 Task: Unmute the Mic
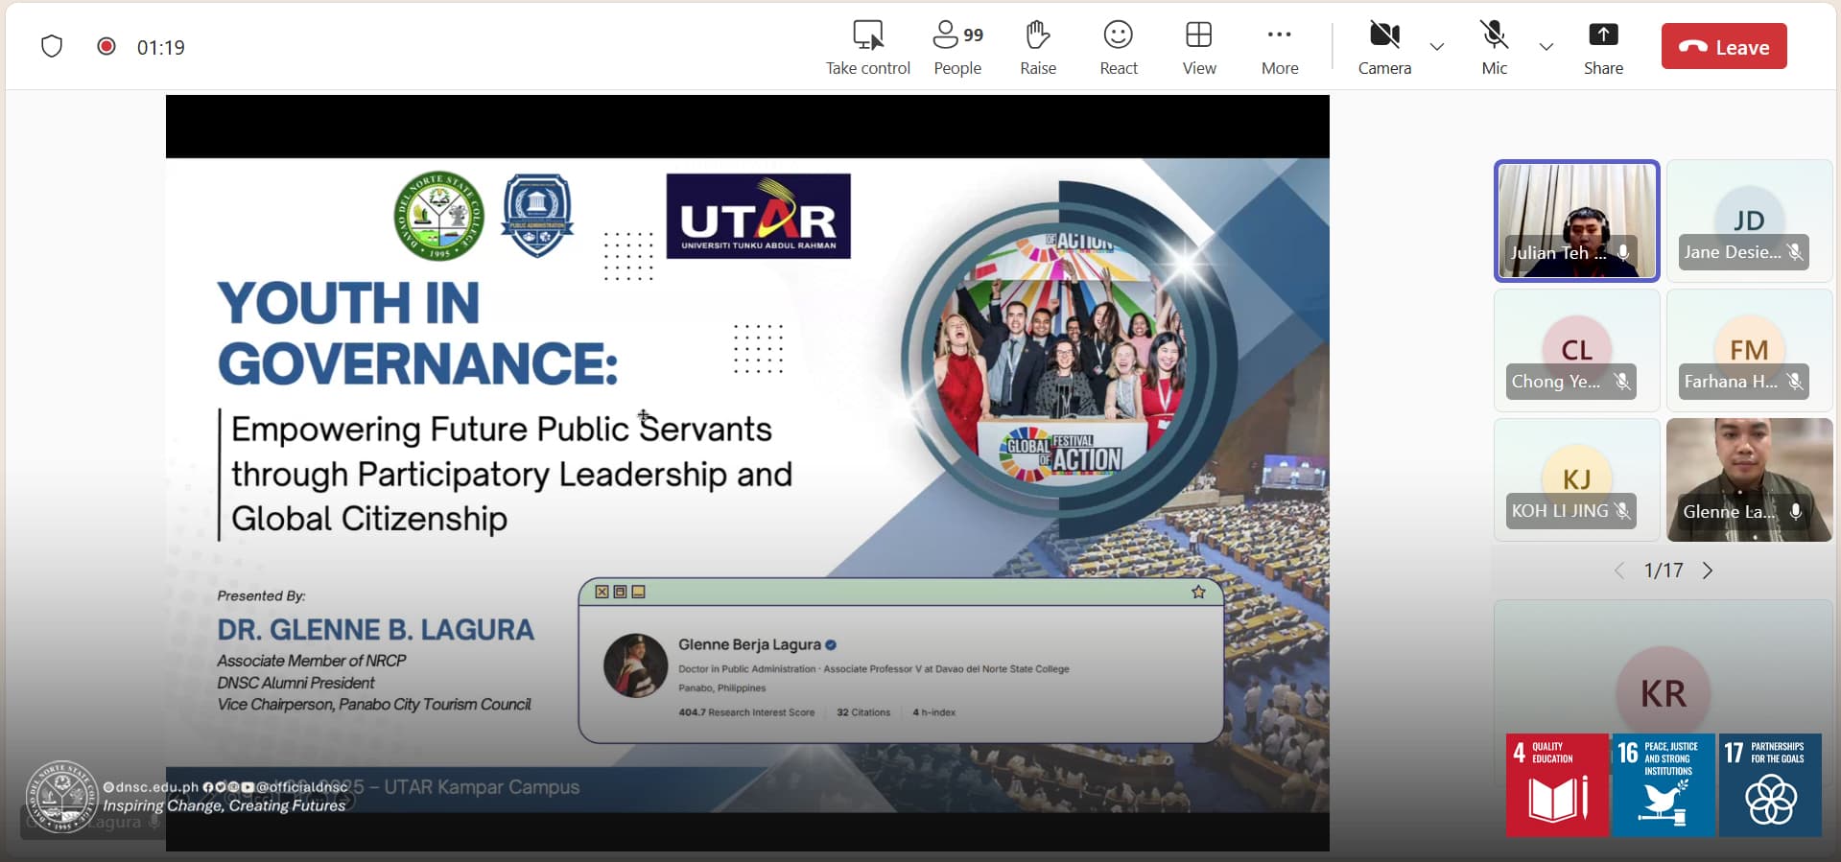1494,47
